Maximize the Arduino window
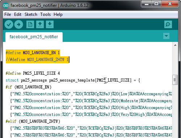Image resolution: width=181 pixels, height=138 pixels. click(156, 4)
